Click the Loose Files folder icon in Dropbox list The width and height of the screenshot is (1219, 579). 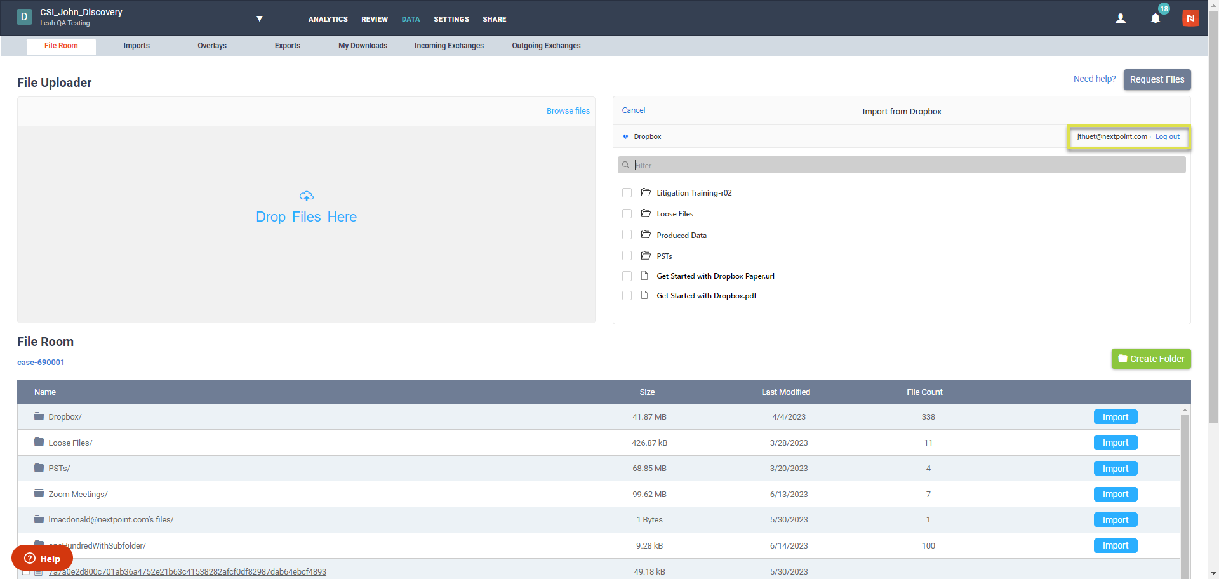[x=646, y=213]
